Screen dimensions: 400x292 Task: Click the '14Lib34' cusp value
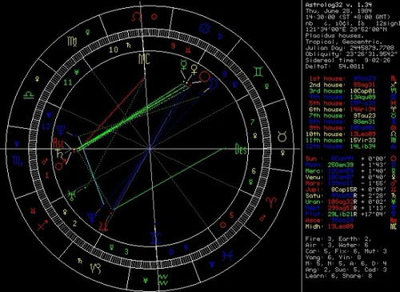tap(363, 146)
